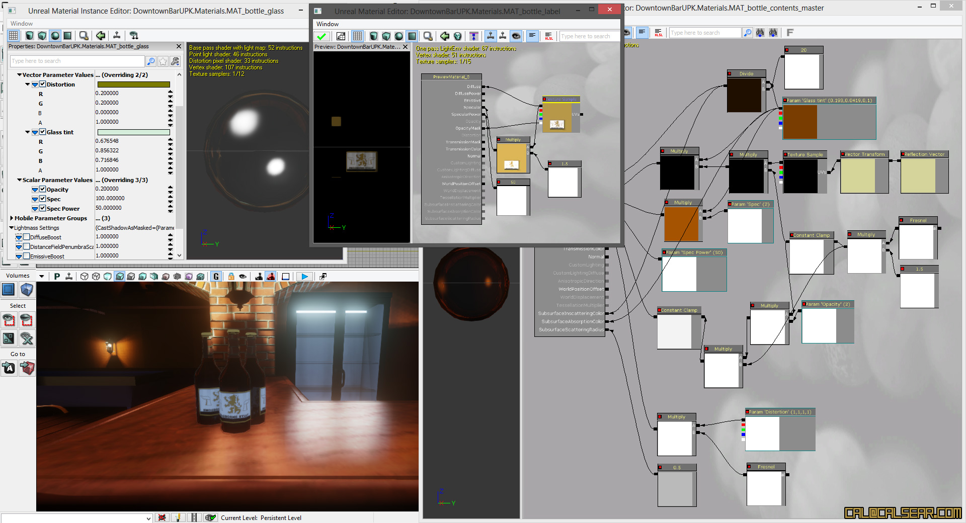
Task: Click the Distortion olive color swatch
Action: (x=133, y=84)
